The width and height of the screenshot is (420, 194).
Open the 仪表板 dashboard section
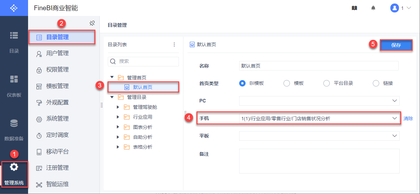(14, 85)
